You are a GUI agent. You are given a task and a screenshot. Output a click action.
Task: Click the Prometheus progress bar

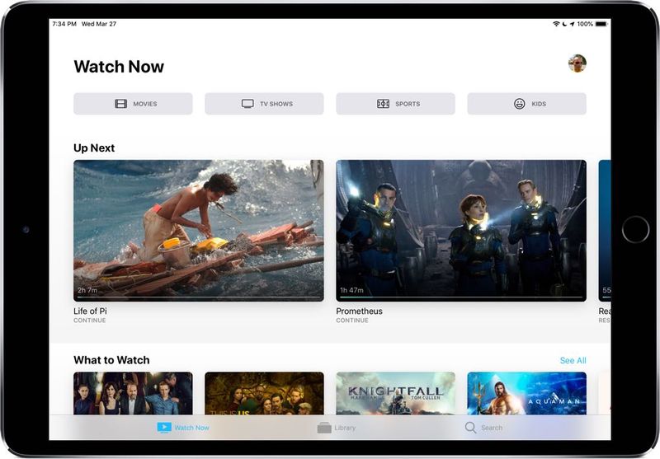(461, 297)
